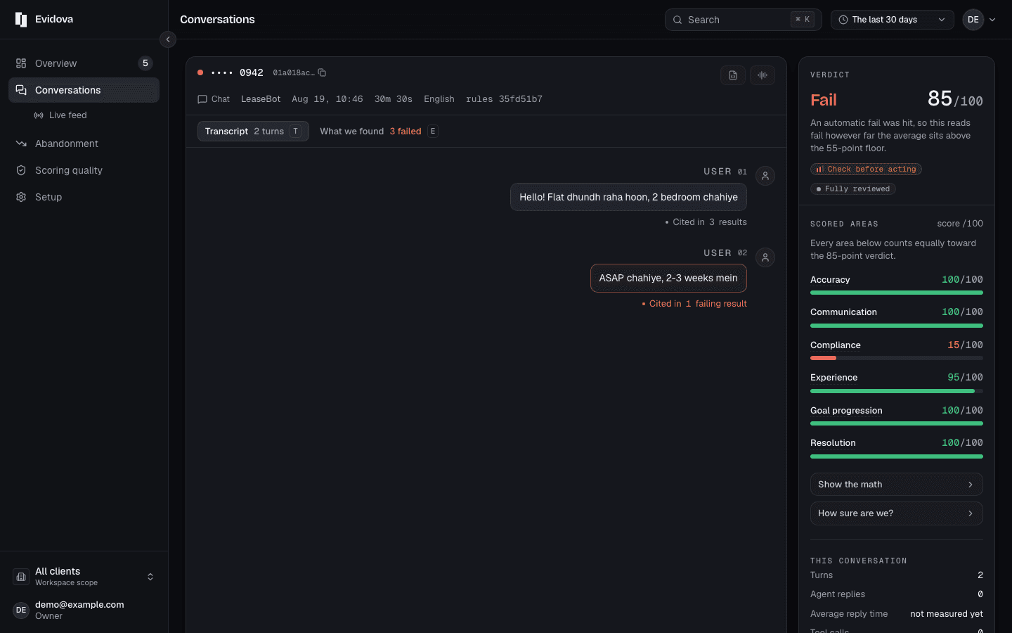This screenshot has width=1012, height=633.
Task: Click the Chat bubble icon in metadata
Action: (202, 99)
